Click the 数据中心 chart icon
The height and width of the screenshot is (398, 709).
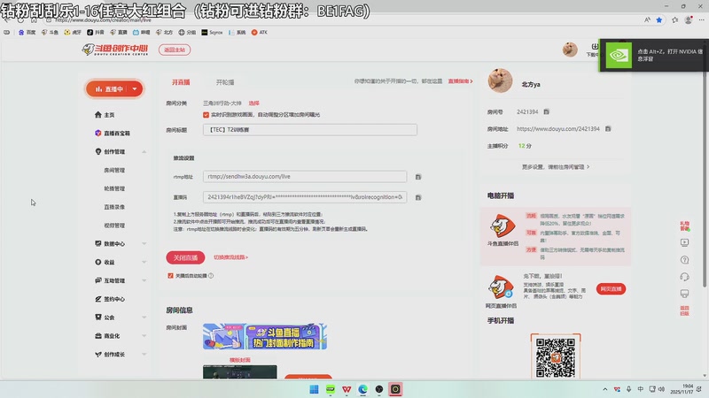pos(98,244)
